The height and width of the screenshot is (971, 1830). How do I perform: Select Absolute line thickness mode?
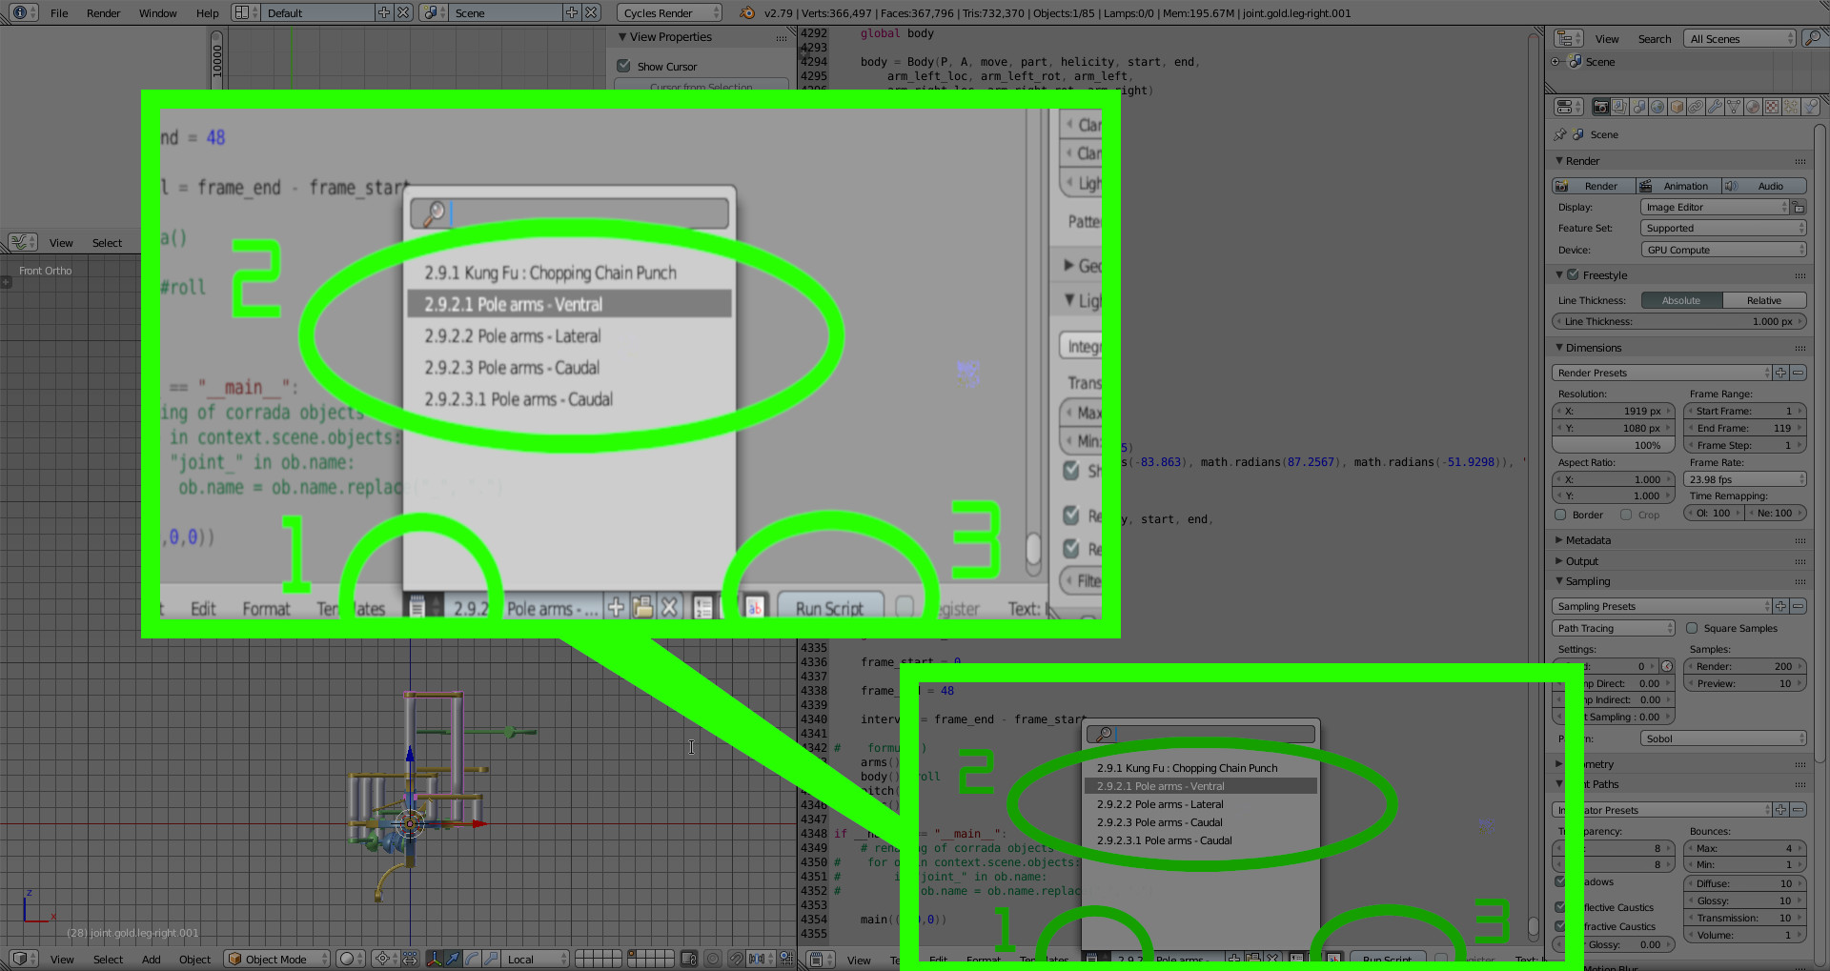click(1681, 300)
